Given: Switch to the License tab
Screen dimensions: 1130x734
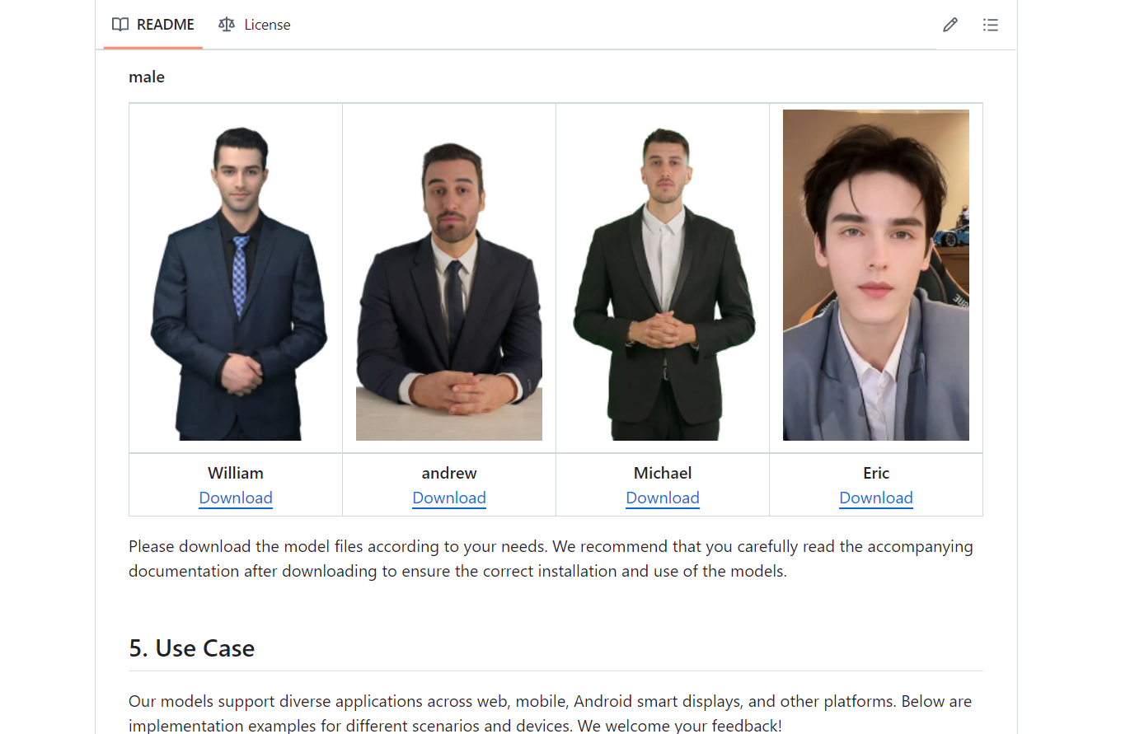Looking at the screenshot, I should click(255, 25).
